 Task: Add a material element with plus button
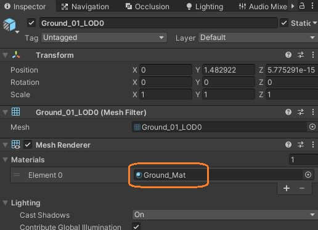[287, 188]
